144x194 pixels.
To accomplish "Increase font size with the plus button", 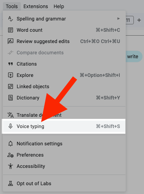I will click(139, 20).
